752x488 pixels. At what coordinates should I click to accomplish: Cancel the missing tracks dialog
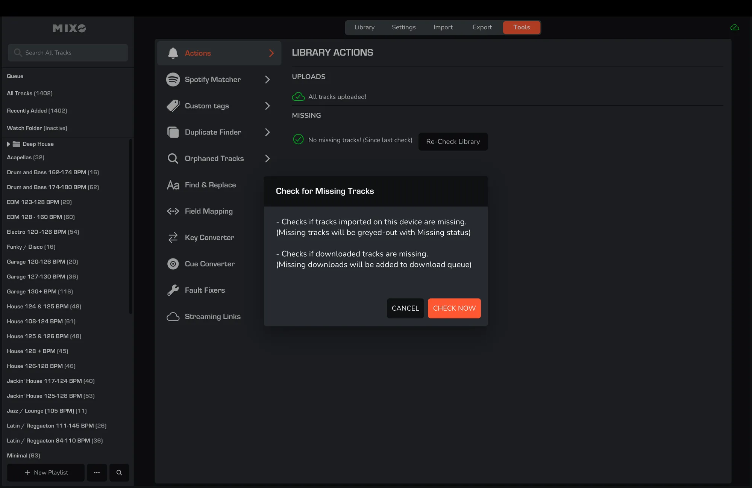[405, 308]
